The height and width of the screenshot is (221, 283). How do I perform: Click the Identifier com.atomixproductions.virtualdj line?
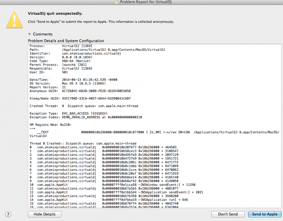coord(75,53)
